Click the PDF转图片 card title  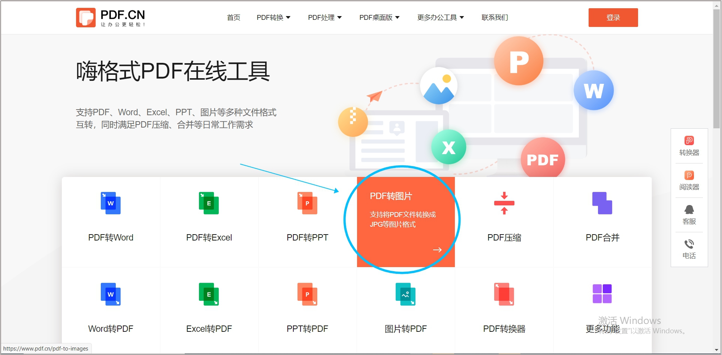pos(391,196)
